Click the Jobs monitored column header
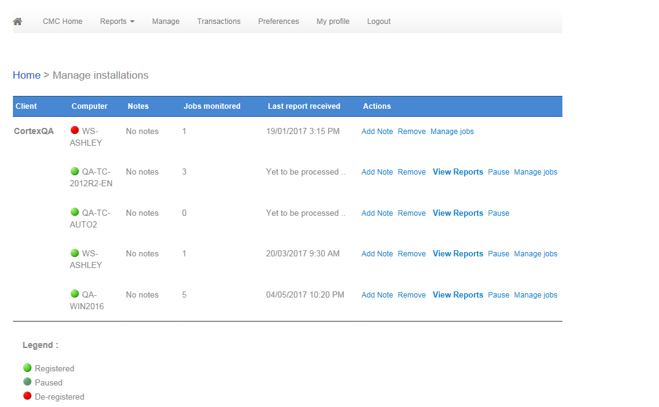Image resolution: width=659 pixels, height=407 pixels. (212, 106)
